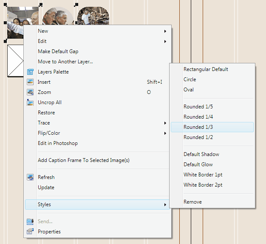Expand the Flip/Color submenu arrow
The image size is (266, 244).
165,133
